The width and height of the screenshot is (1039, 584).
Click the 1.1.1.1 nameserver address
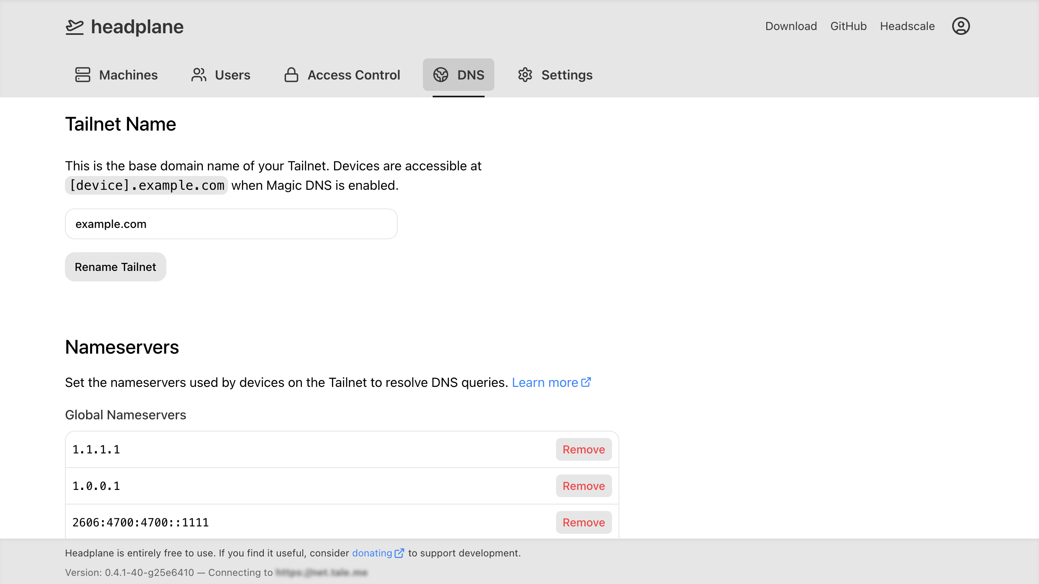point(96,449)
